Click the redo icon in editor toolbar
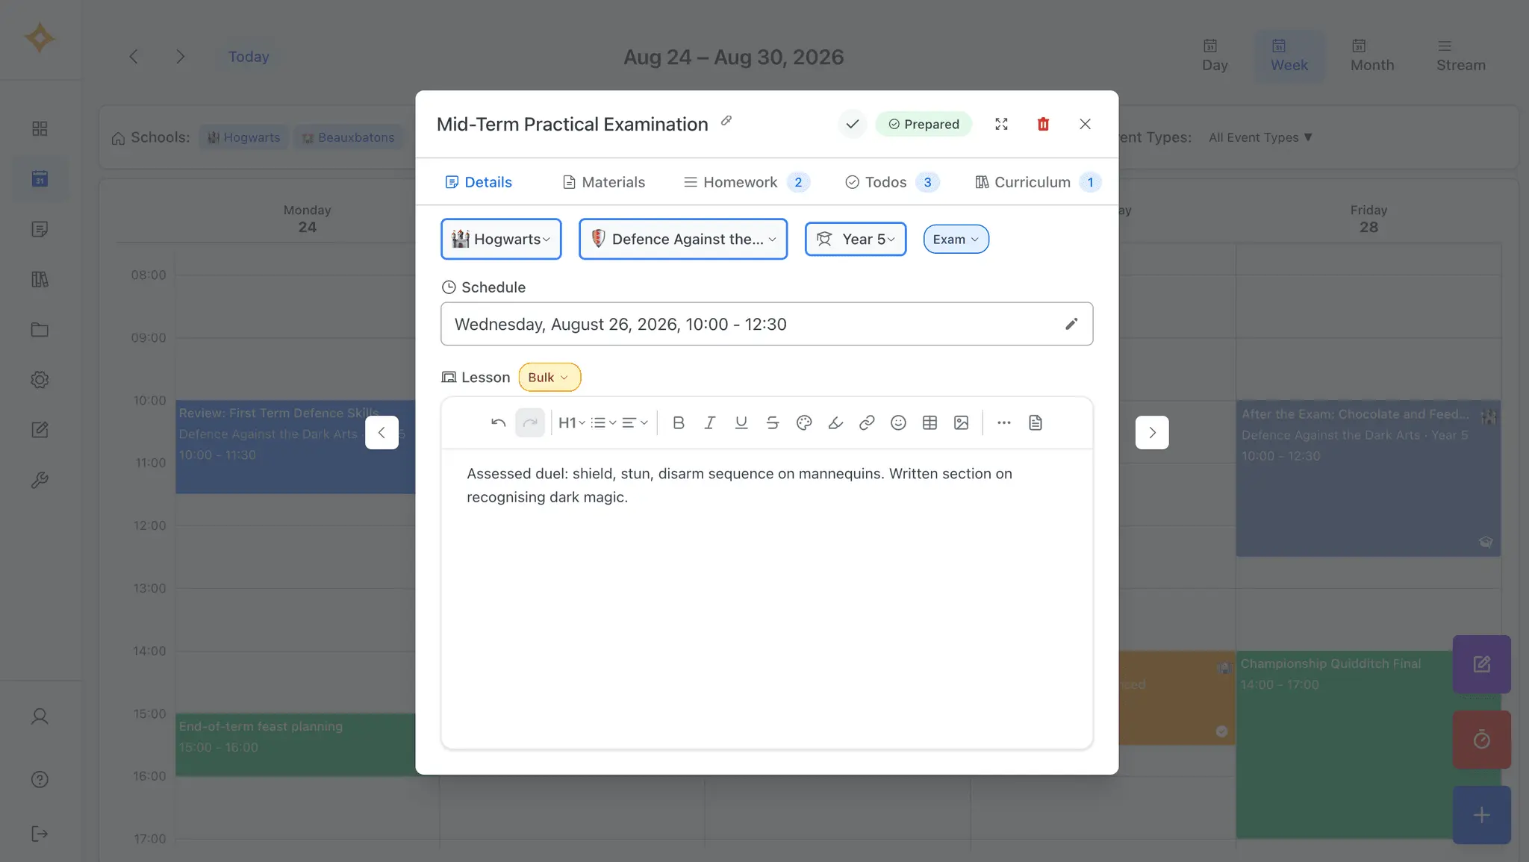The image size is (1529, 862). pos(530,423)
